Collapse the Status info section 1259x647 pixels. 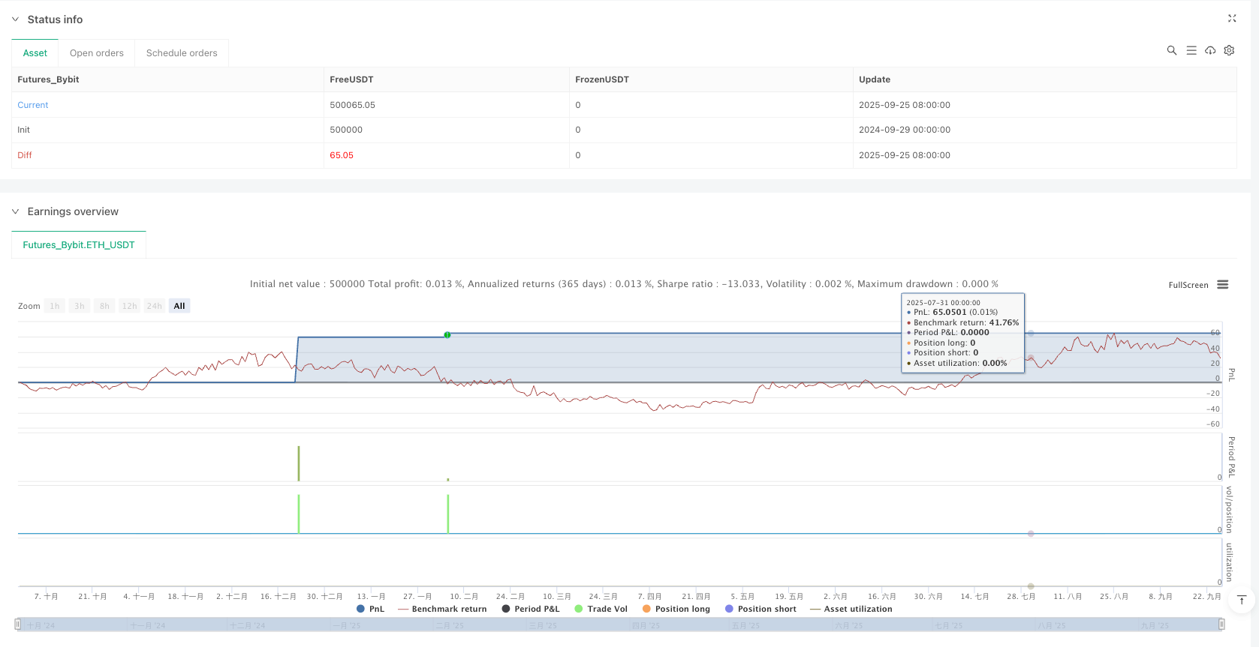pos(15,19)
